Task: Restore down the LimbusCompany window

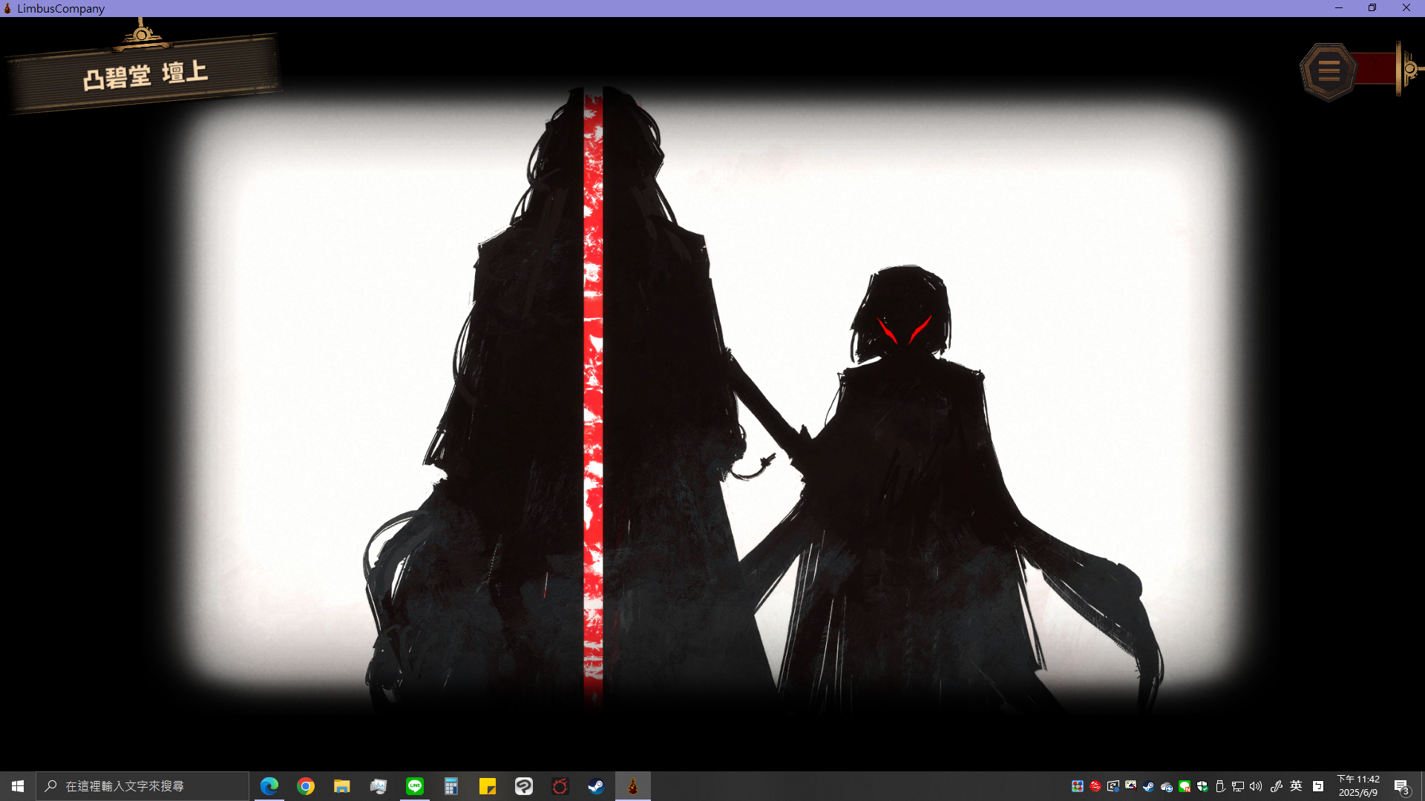Action: (x=1372, y=8)
